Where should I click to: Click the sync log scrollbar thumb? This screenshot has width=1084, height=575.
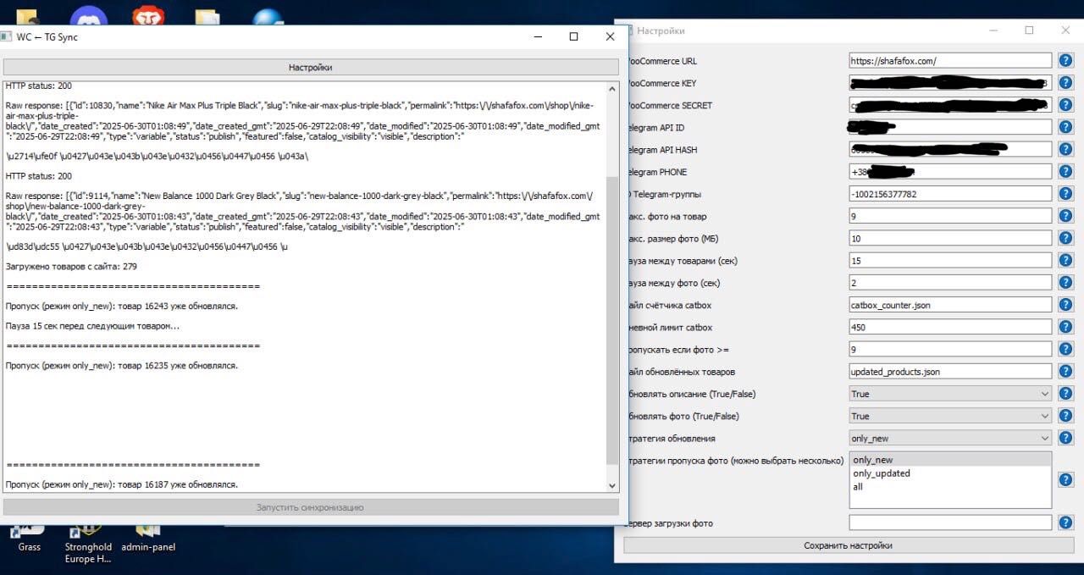(613, 321)
